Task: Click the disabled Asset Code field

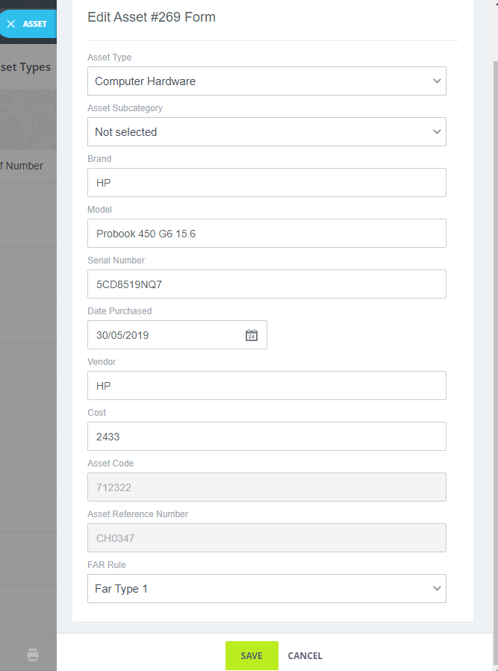Action: tap(267, 487)
